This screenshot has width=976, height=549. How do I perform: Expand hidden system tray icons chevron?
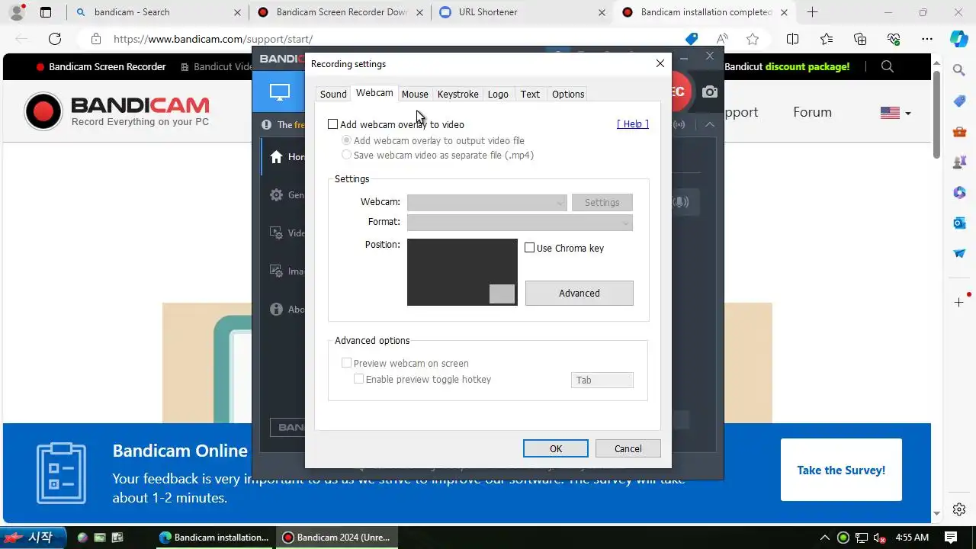(x=824, y=538)
